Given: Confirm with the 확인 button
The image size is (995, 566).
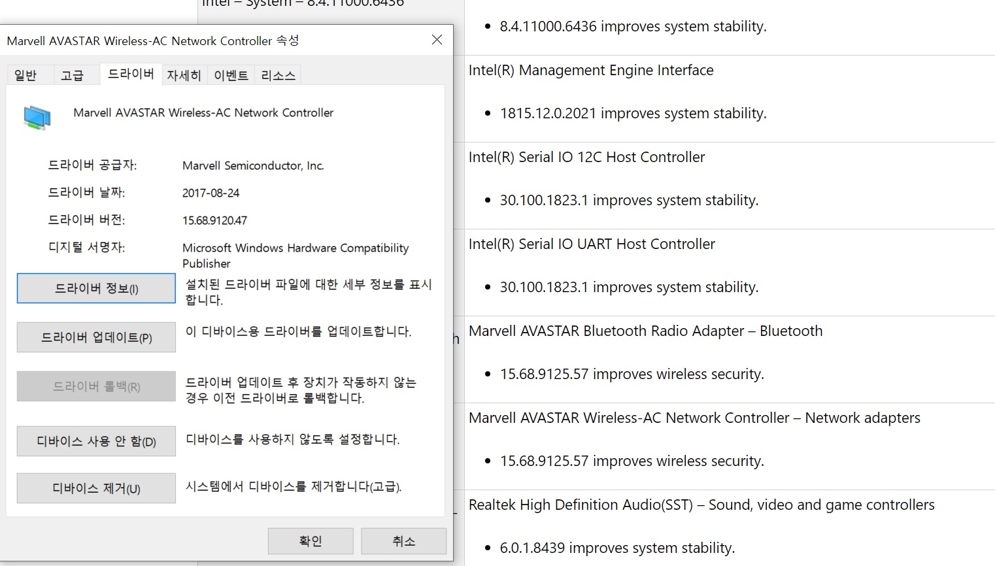Looking at the screenshot, I should click(x=311, y=541).
